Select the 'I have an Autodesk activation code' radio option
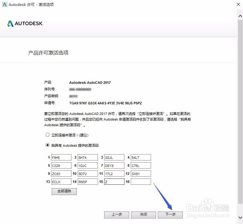 point(47,145)
